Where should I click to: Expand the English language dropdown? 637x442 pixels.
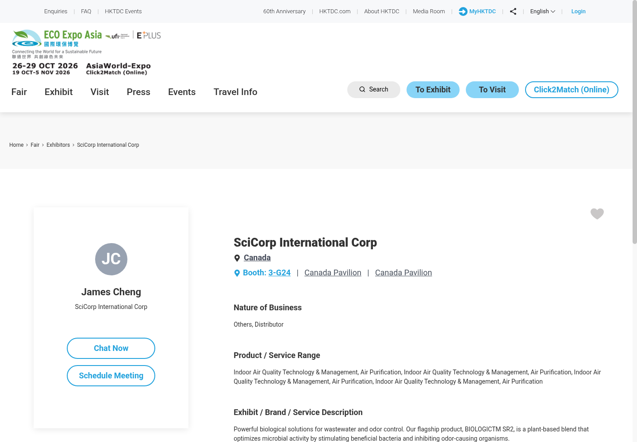click(x=543, y=11)
